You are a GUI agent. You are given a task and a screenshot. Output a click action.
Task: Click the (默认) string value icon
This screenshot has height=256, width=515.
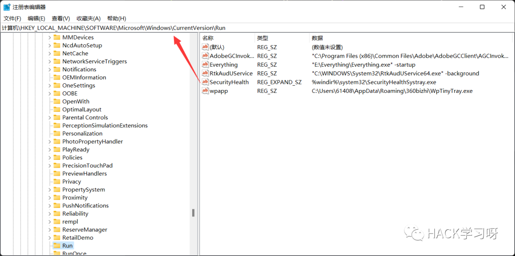205,47
